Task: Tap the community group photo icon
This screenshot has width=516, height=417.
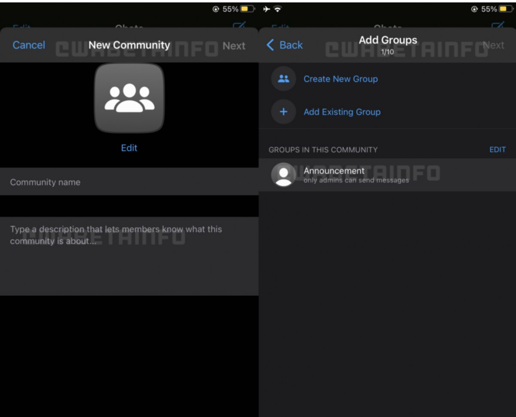Action: [129, 98]
